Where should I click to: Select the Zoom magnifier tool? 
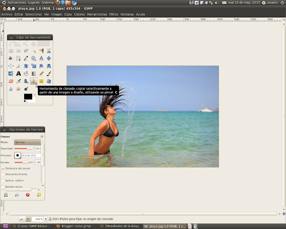coord(34,59)
